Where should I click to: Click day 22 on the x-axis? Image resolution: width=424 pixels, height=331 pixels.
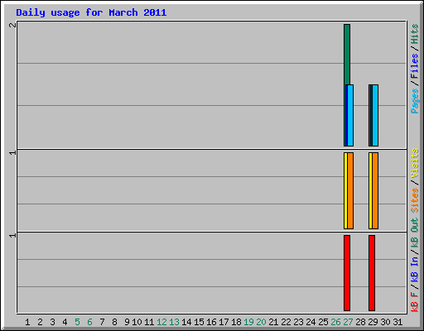click(x=286, y=322)
